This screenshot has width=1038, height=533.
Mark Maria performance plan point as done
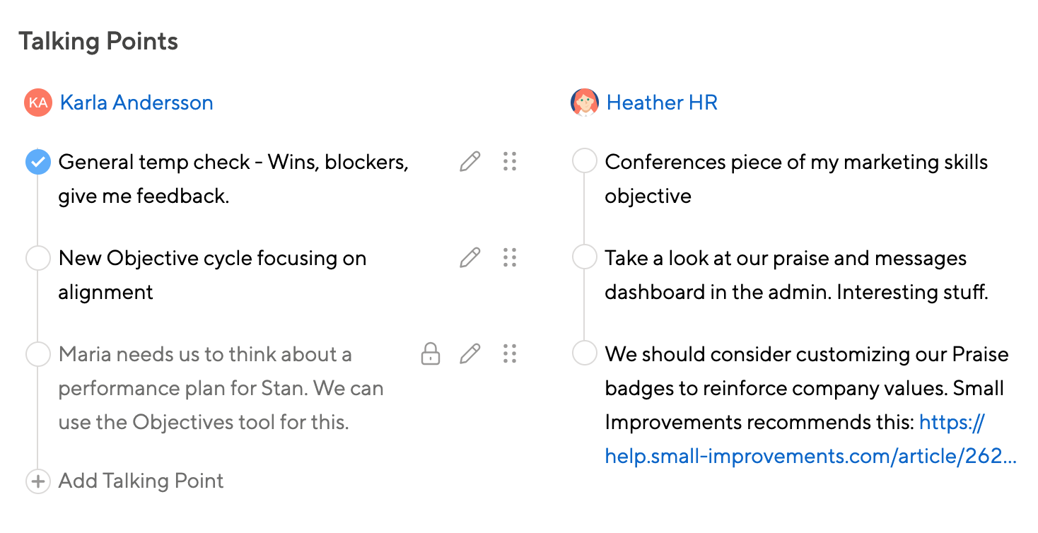point(38,353)
